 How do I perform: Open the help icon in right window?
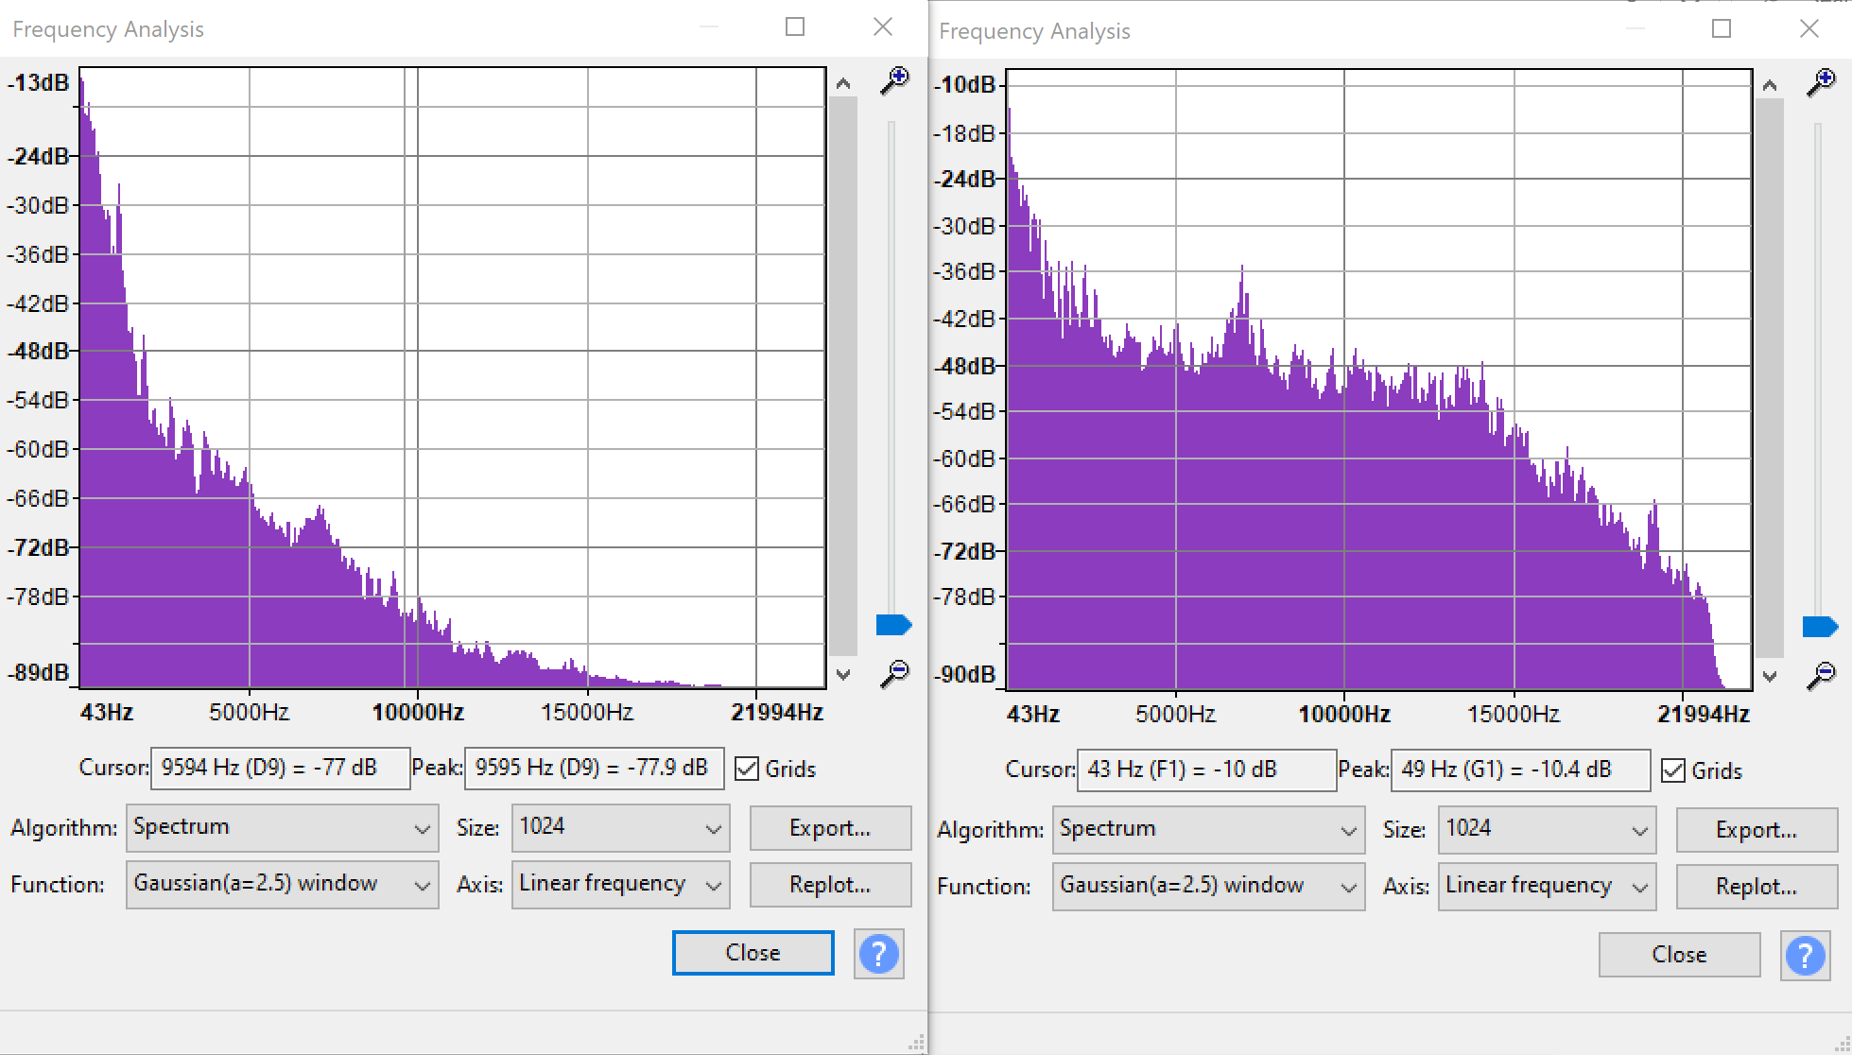[1805, 956]
